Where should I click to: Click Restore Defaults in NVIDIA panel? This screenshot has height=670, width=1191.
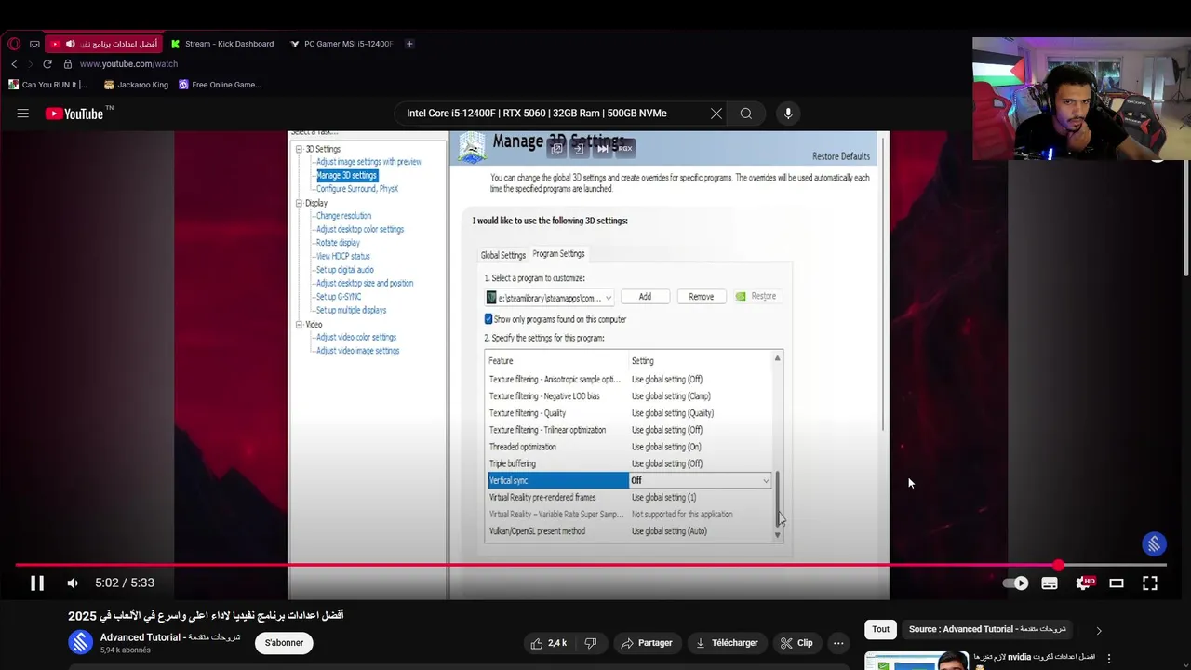[841, 156]
